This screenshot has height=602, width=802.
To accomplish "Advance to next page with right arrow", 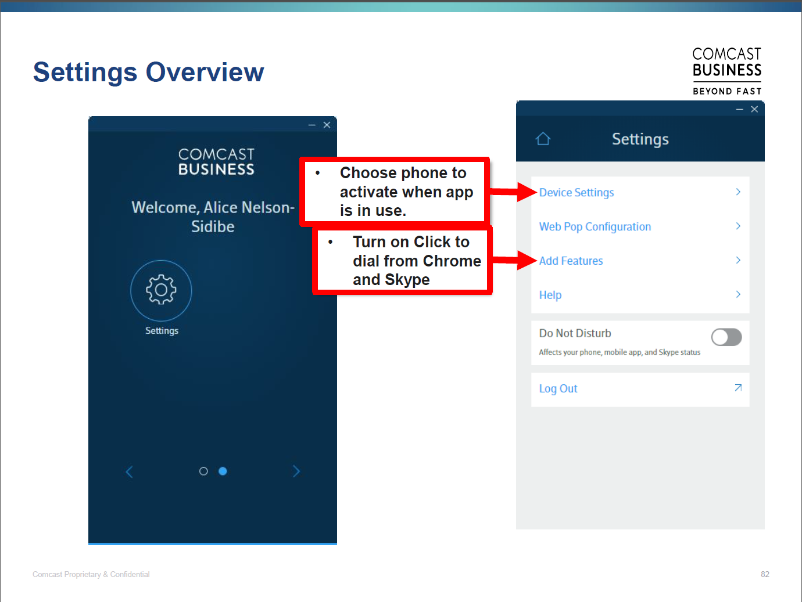I will [296, 471].
